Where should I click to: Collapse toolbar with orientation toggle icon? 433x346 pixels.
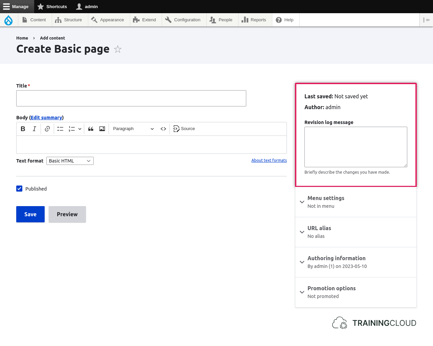point(426,20)
